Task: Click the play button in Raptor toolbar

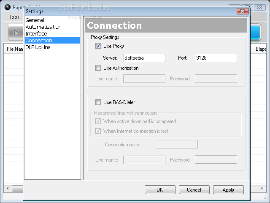Action: (16, 33)
